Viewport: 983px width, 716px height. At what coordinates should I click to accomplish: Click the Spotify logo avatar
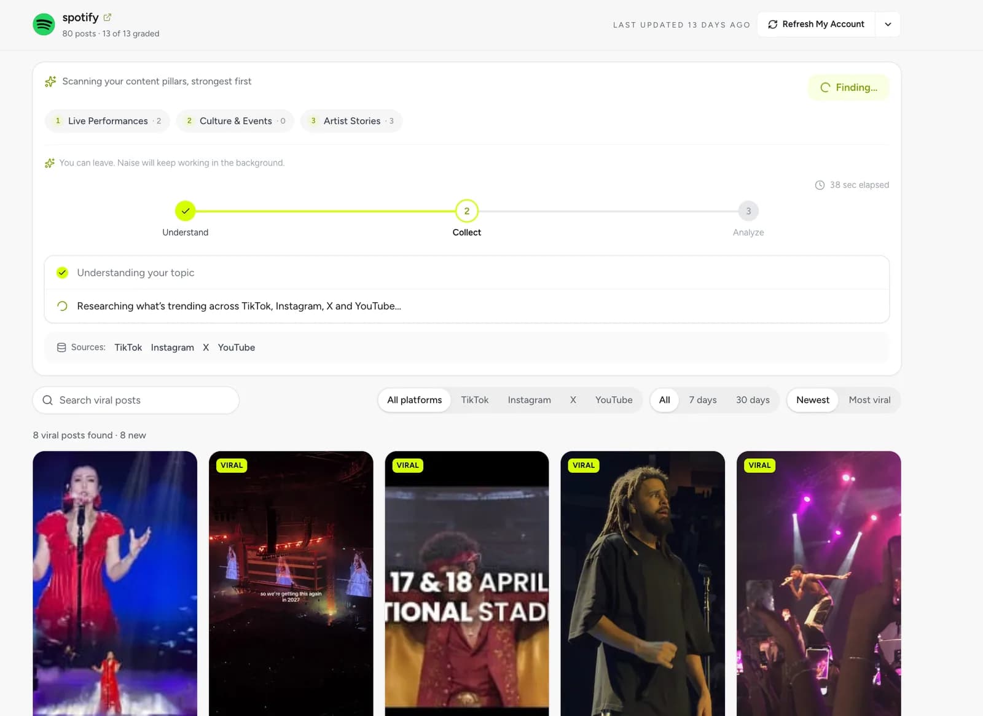[x=44, y=25]
